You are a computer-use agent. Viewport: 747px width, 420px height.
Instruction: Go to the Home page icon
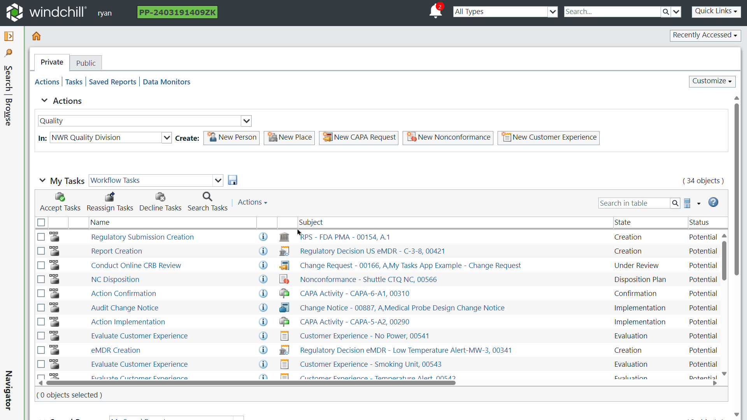(36, 36)
